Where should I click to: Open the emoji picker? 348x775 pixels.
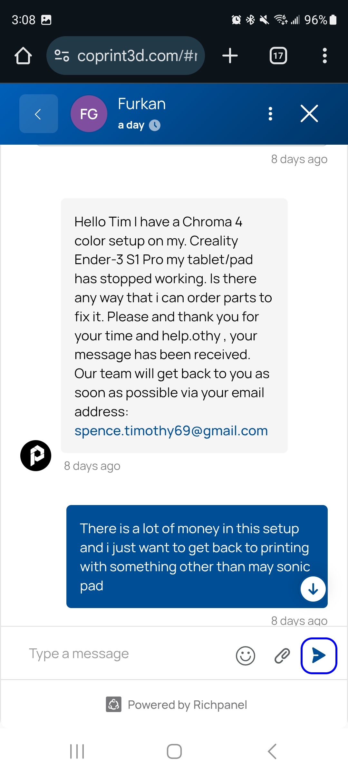tap(246, 656)
